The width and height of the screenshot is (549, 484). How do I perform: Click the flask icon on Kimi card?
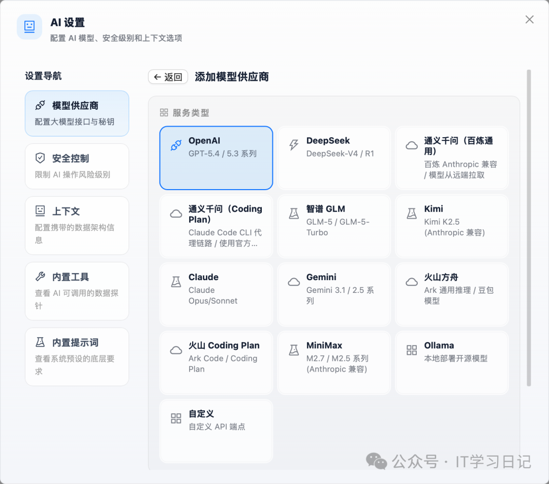coord(412,214)
